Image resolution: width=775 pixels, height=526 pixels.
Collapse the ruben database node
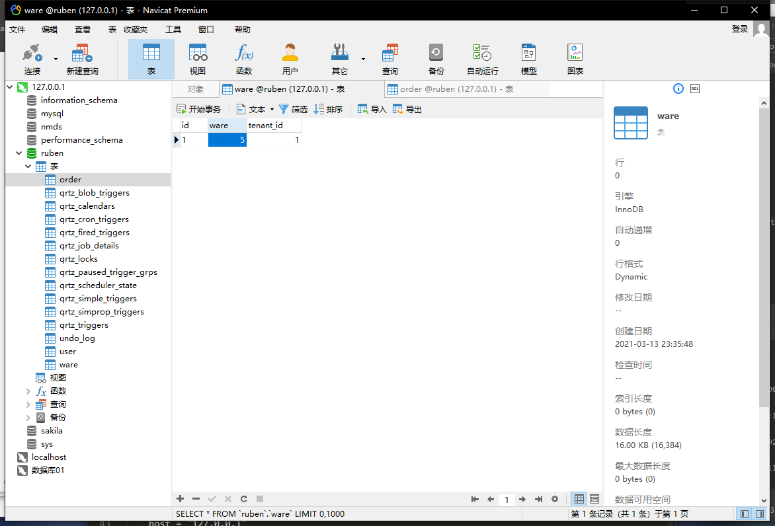[x=19, y=153]
